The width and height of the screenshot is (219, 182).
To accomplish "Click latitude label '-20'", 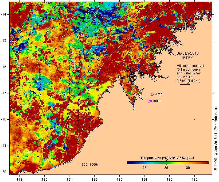I will [x=3, y=172].
